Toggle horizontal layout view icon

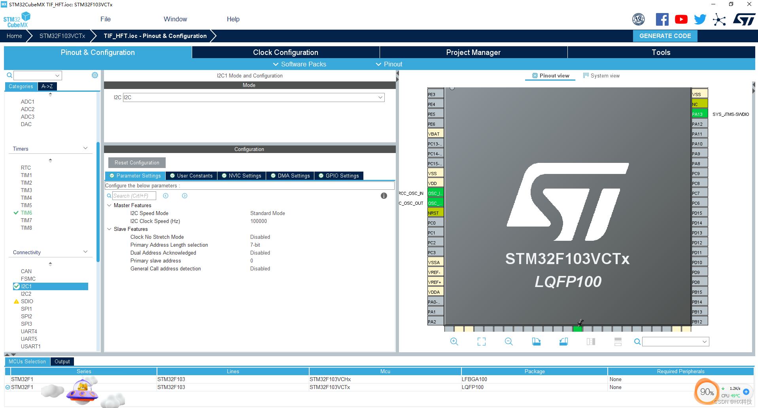click(x=618, y=342)
